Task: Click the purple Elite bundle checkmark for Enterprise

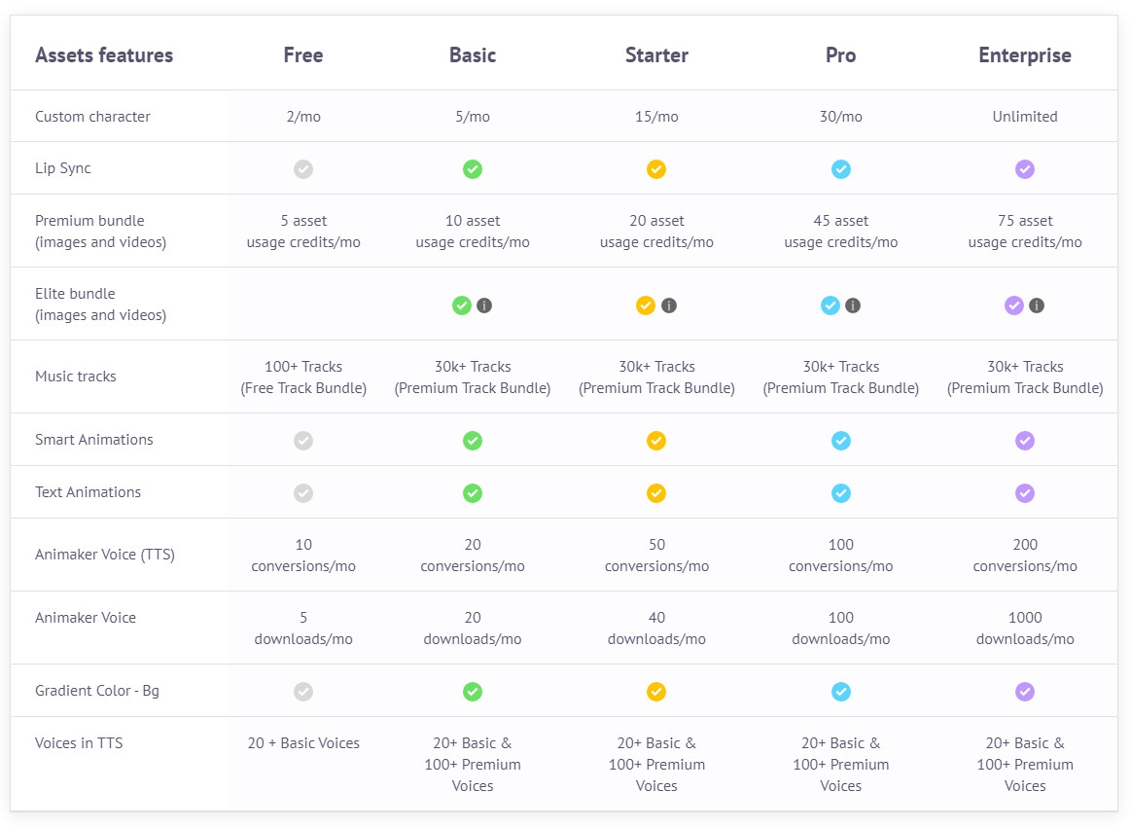Action: 1014,306
